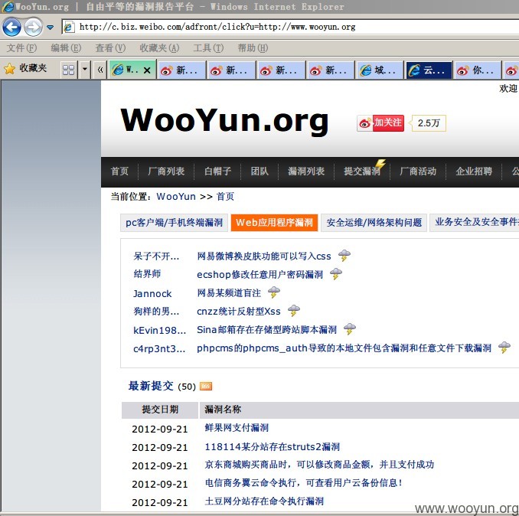Open 土豆网分站存在命令执行漏洞 link

264,501
